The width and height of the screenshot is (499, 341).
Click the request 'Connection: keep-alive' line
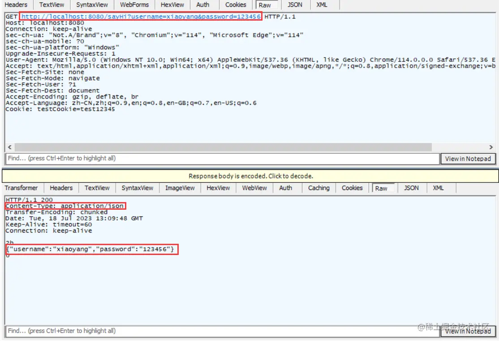(49, 29)
